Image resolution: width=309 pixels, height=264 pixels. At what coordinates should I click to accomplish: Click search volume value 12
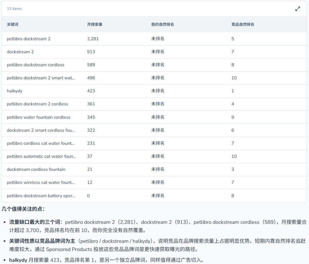coord(90,182)
